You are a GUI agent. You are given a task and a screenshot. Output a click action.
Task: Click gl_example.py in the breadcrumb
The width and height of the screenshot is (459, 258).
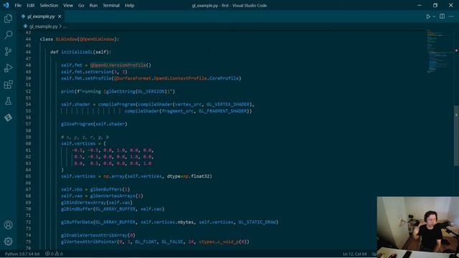(x=43, y=27)
